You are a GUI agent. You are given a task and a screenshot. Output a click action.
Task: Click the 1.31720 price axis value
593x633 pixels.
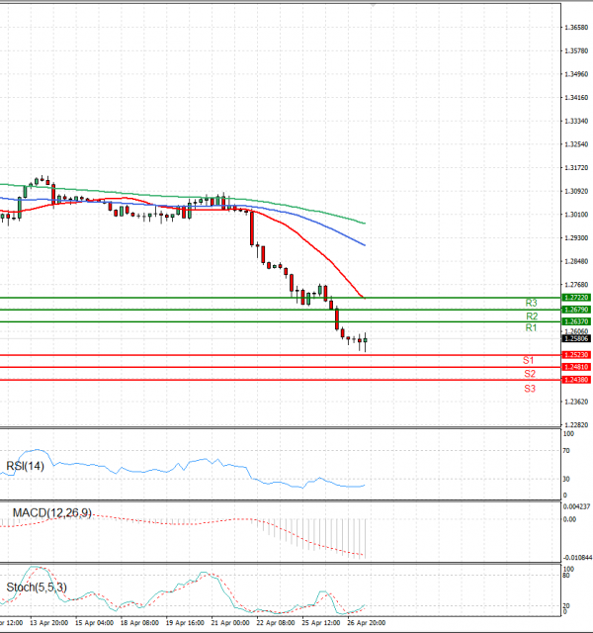pos(576,167)
